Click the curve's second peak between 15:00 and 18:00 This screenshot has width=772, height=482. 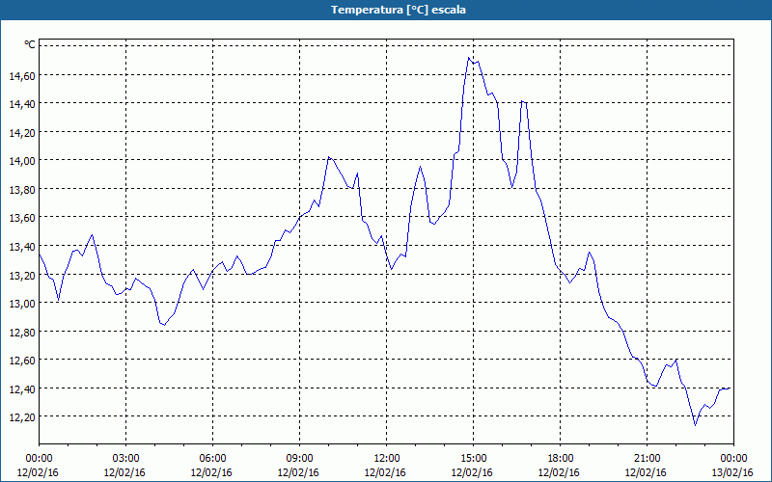(522, 101)
